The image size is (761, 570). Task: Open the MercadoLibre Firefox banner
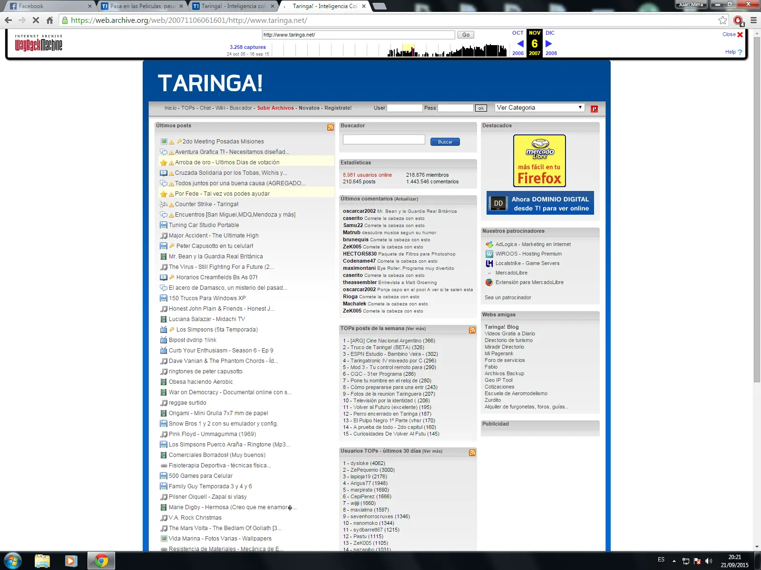click(x=539, y=161)
